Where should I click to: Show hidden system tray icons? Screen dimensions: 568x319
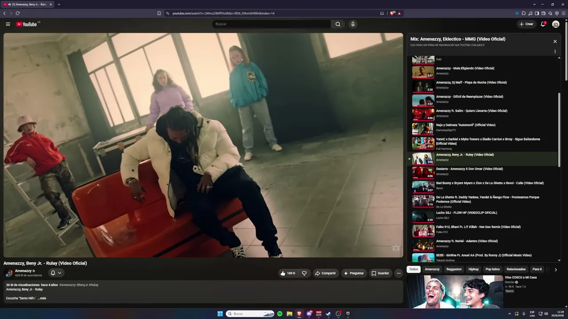tap(509, 314)
